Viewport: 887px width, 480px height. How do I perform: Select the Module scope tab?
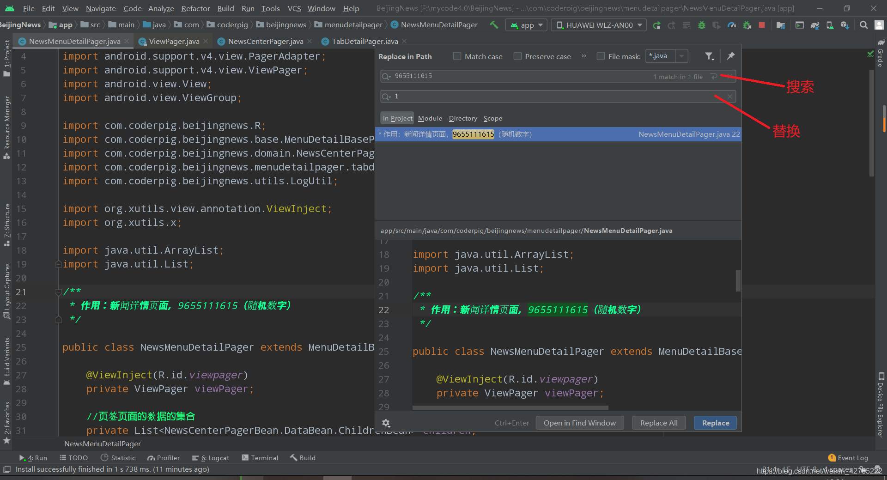[x=430, y=118]
